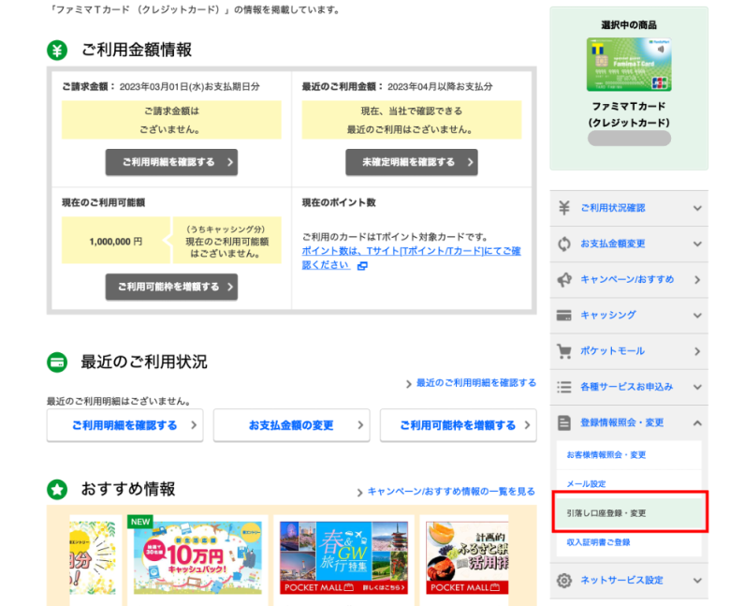Click the 現在のポイント数 heading

(x=339, y=202)
